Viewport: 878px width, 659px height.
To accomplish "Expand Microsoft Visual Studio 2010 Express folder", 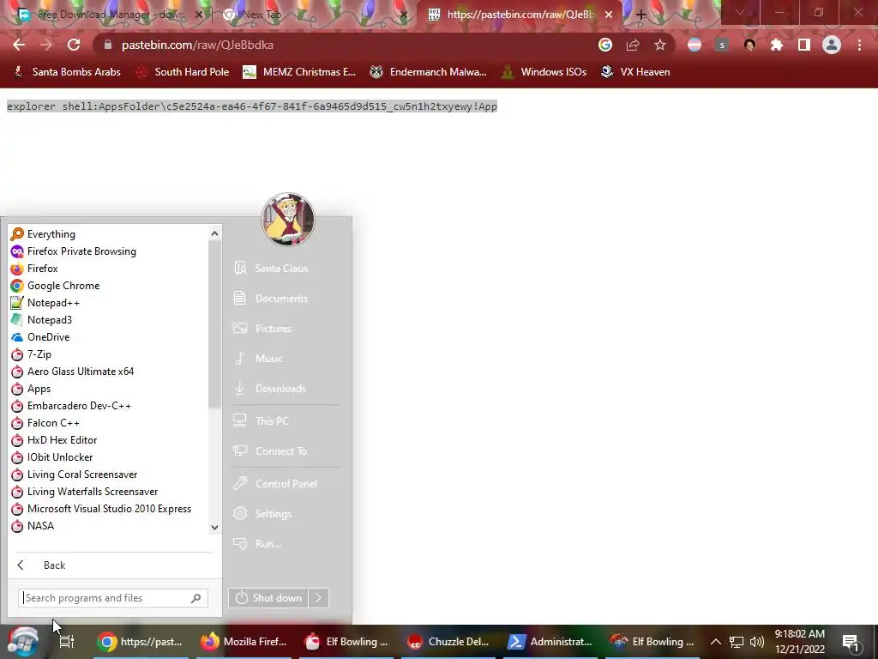I will tap(109, 509).
